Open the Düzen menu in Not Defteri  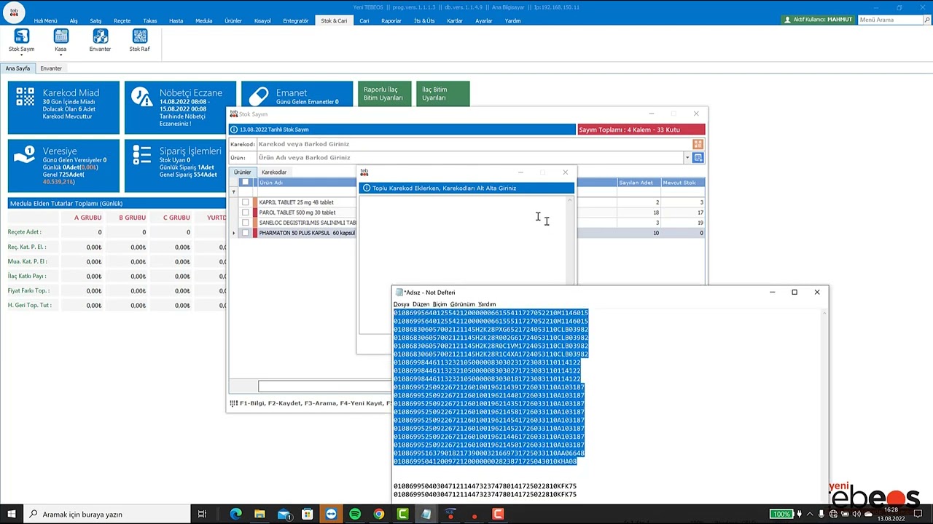click(421, 304)
